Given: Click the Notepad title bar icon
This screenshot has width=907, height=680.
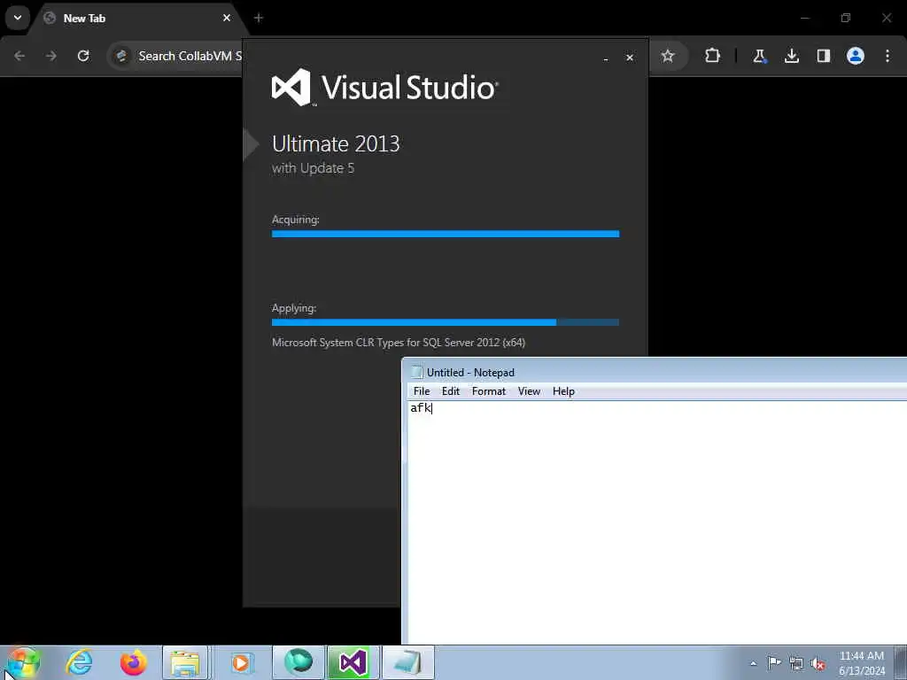Looking at the screenshot, I should (416, 373).
